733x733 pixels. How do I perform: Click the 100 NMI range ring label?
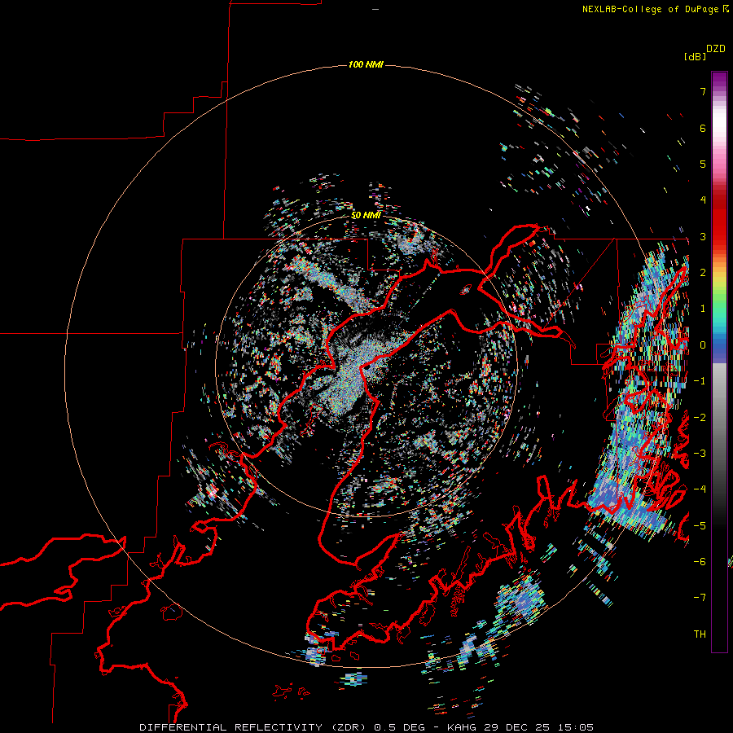[x=366, y=64]
